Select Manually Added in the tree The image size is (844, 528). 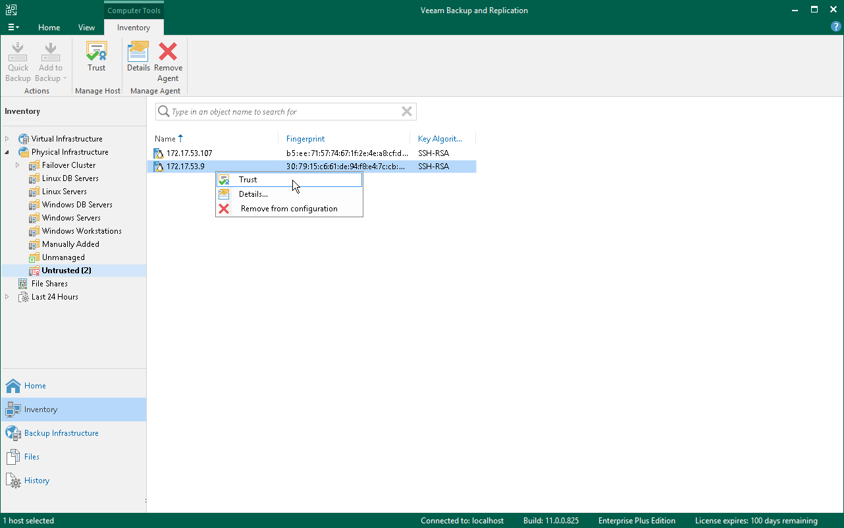click(x=70, y=244)
